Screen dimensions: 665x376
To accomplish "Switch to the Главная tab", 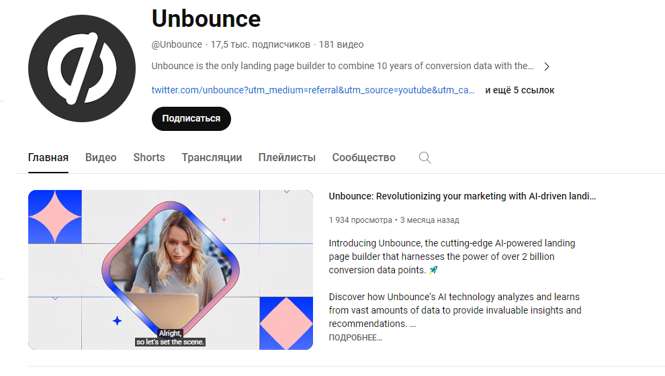I will click(48, 158).
